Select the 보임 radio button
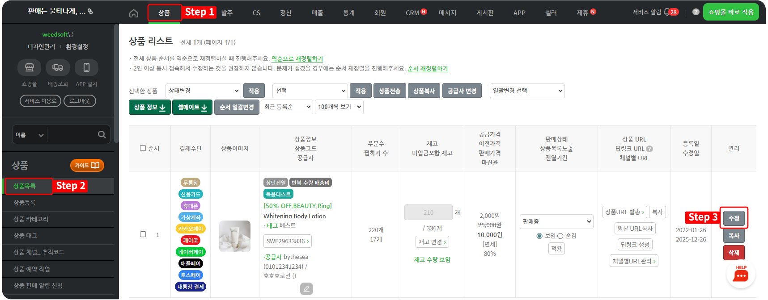Image resolution: width=768 pixels, height=300 pixels. (539, 236)
